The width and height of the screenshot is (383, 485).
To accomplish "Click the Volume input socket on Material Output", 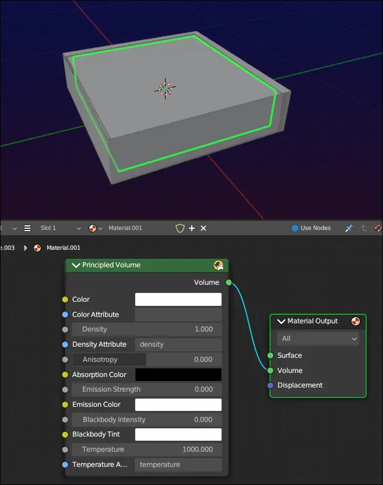I will [x=270, y=370].
